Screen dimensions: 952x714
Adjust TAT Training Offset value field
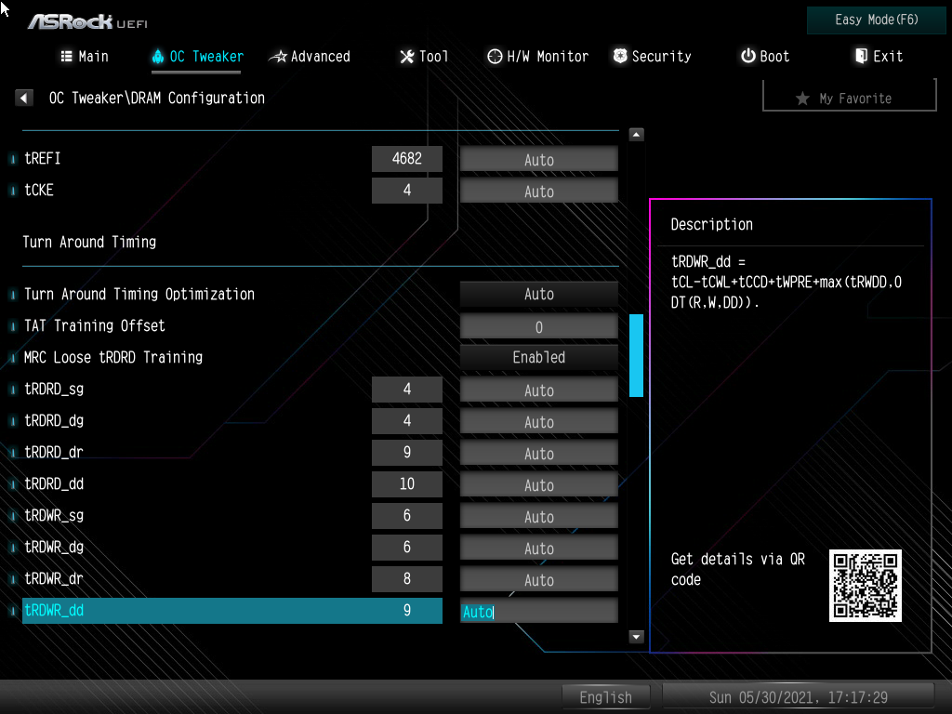pos(538,325)
